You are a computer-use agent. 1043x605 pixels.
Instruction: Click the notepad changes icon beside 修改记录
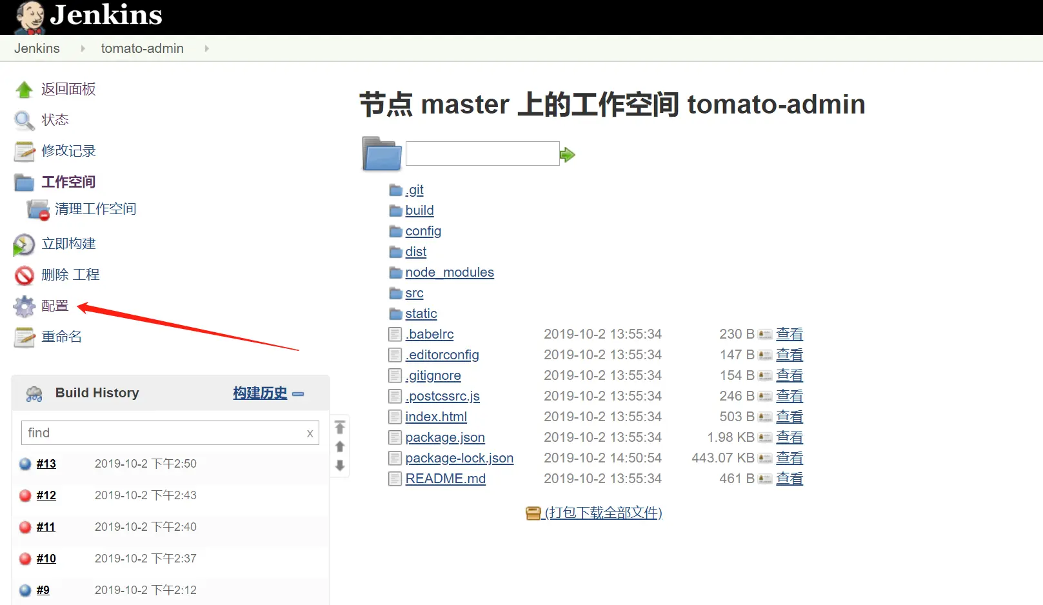[25, 152]
